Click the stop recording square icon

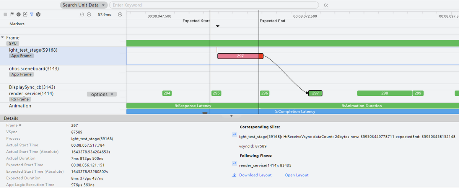[x=5, y=14]
